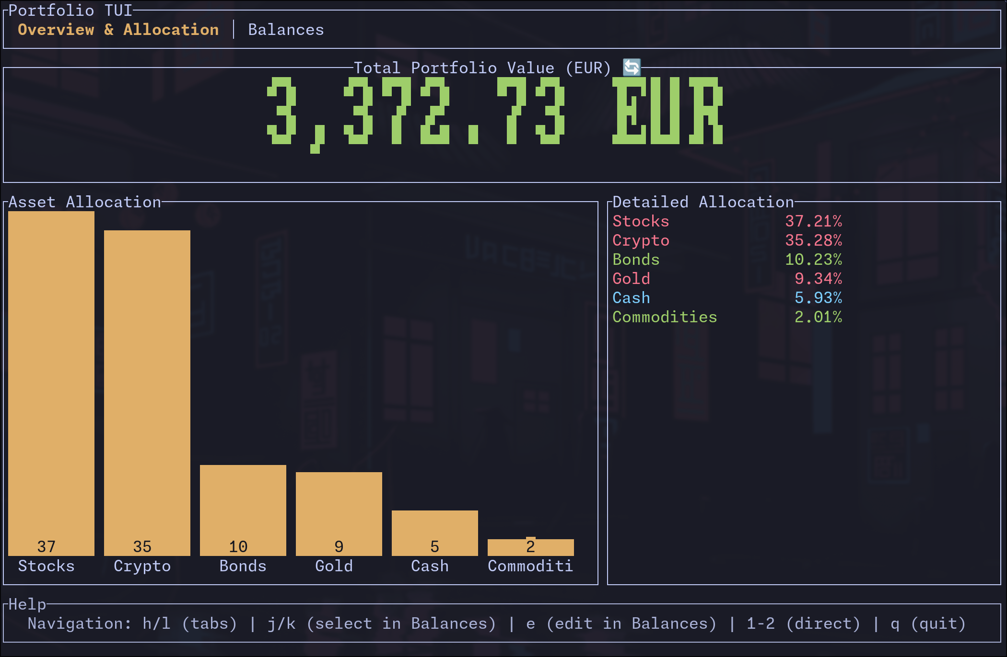Click the refresh icon beside portfolio title

click(632, 68)
